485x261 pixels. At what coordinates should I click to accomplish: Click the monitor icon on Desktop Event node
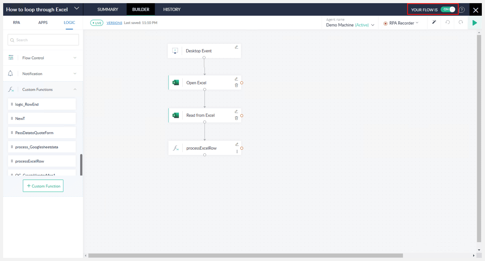[175, 51]
